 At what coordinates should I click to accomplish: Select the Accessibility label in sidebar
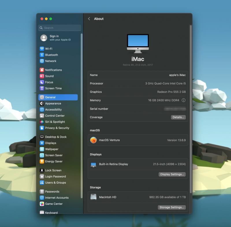coord(53,109)
